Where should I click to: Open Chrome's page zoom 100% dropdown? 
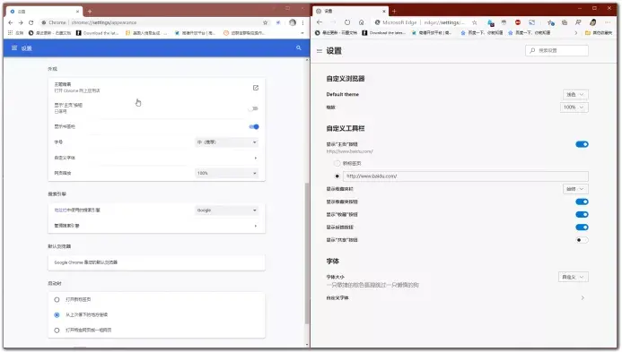tap(226, 173)
